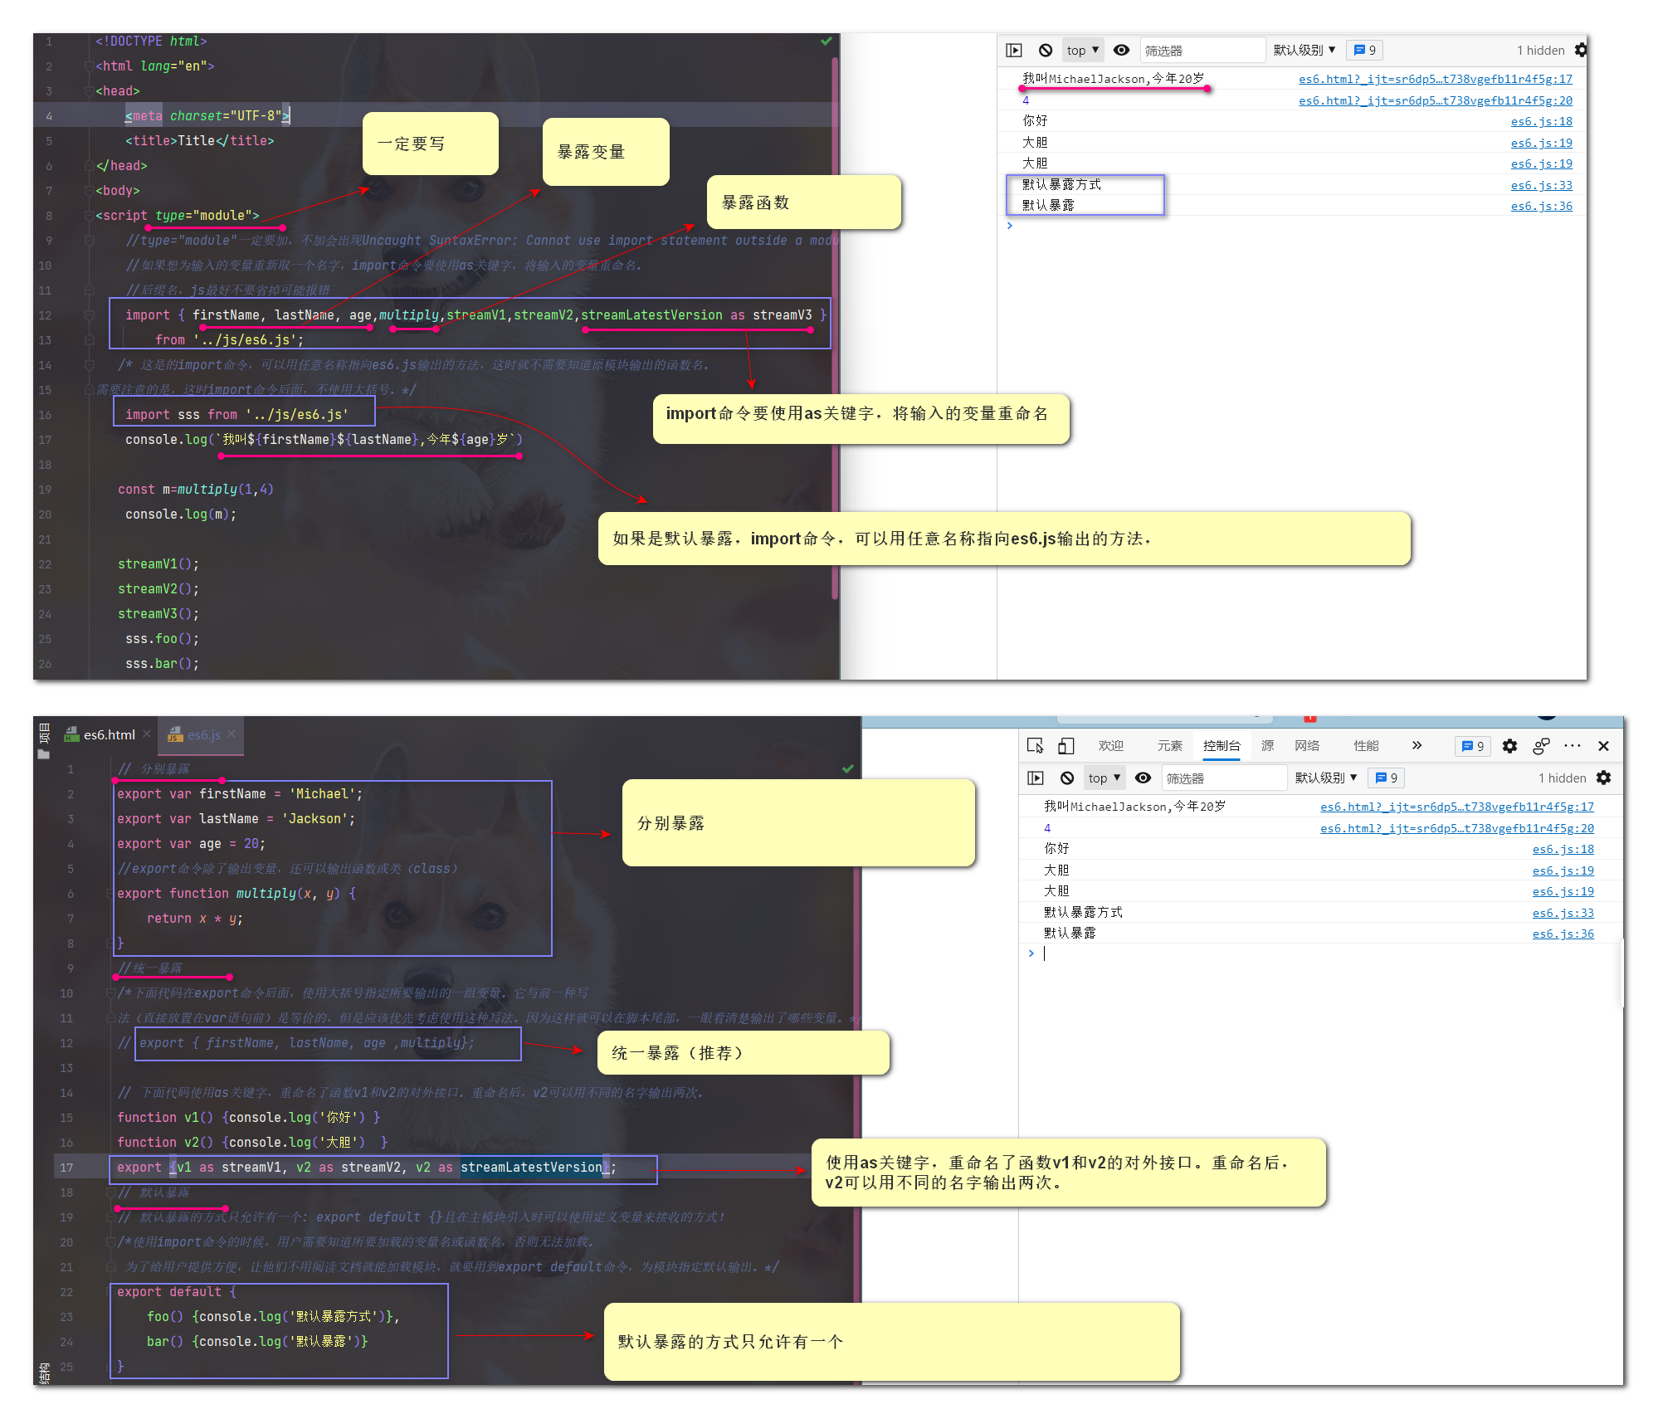
Task: Open es6.js:33 source link in lower console
Action: tap(1563, 913)
